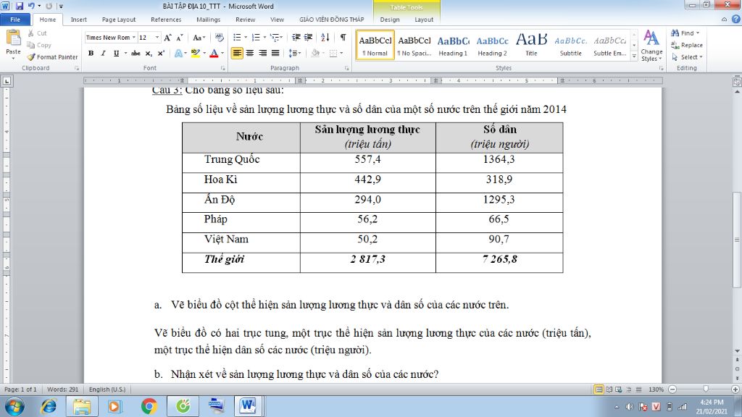Open the font name dropdown
Viewport: 742px width, 417px height.
click(134, 38)
